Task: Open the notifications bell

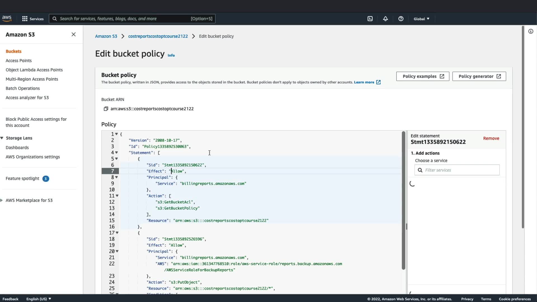Action: 385,19
